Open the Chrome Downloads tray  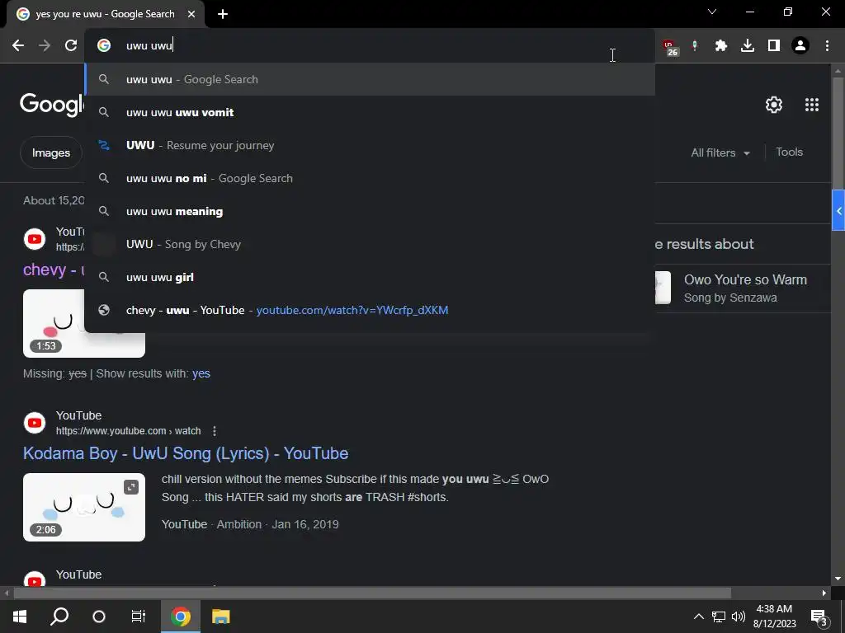(x=748, y=46)
